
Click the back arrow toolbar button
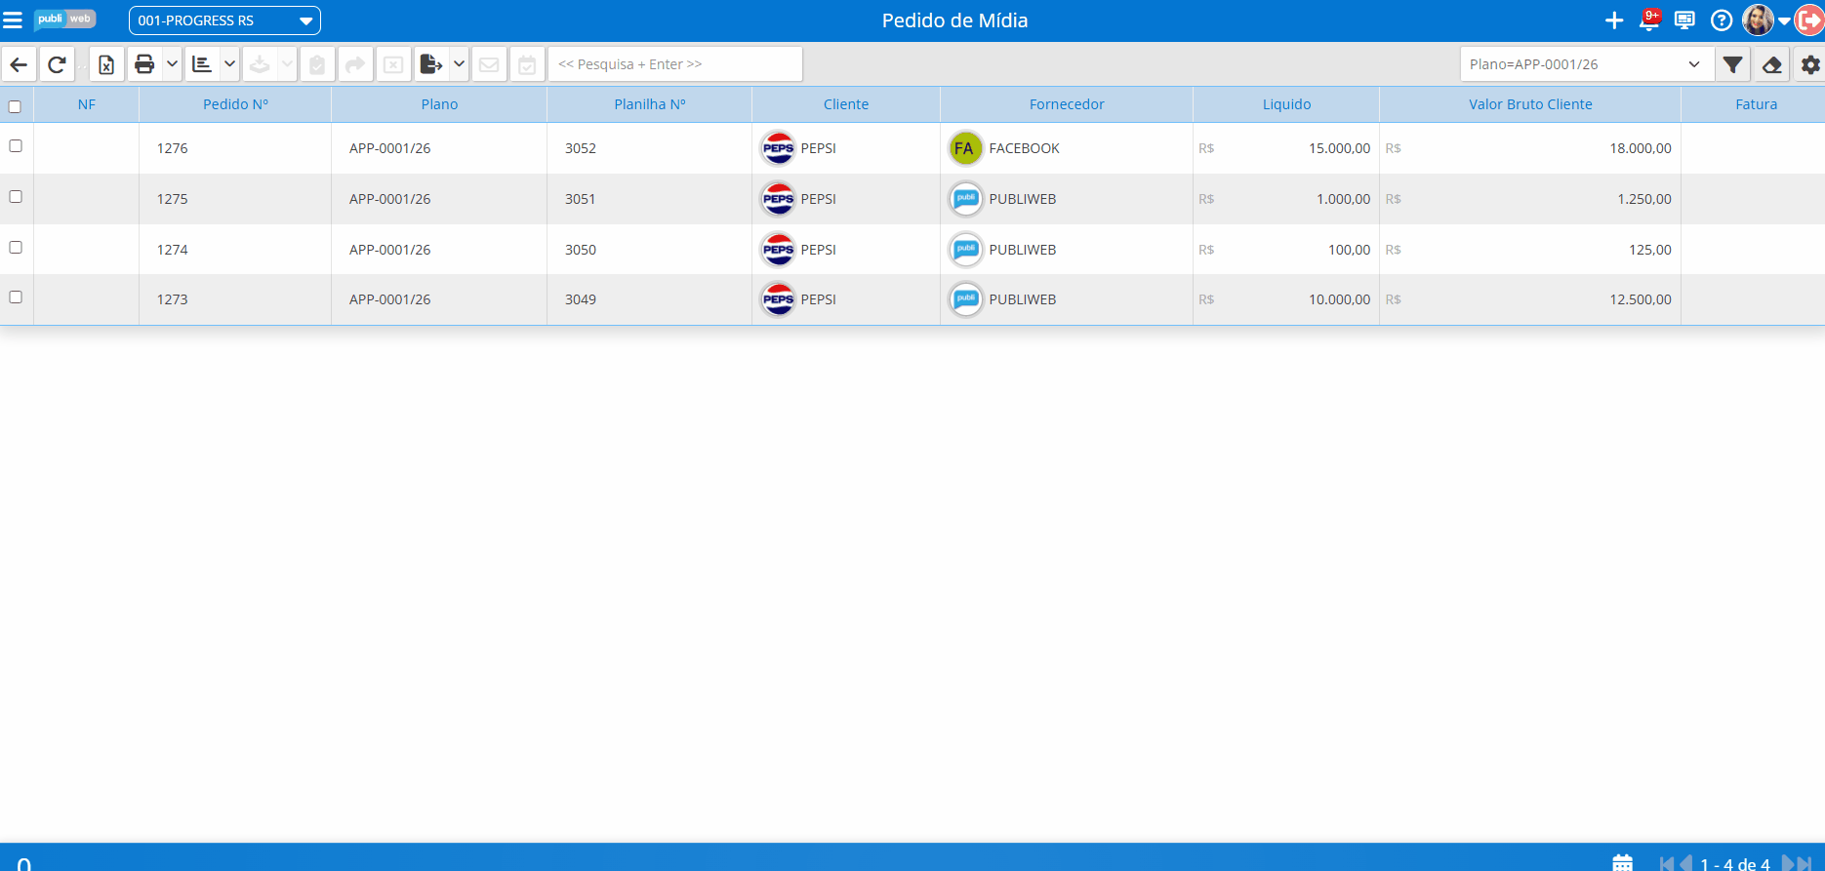(19, 64)
